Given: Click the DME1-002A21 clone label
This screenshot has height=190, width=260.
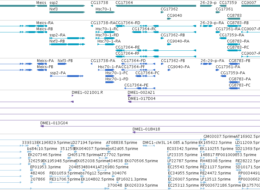Looking at the screenshot, I should (x=141, y=93).
